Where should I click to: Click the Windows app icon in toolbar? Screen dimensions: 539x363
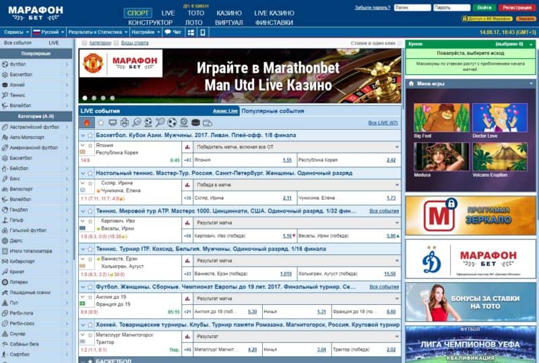pyautogui.click(x=191, y=32)
